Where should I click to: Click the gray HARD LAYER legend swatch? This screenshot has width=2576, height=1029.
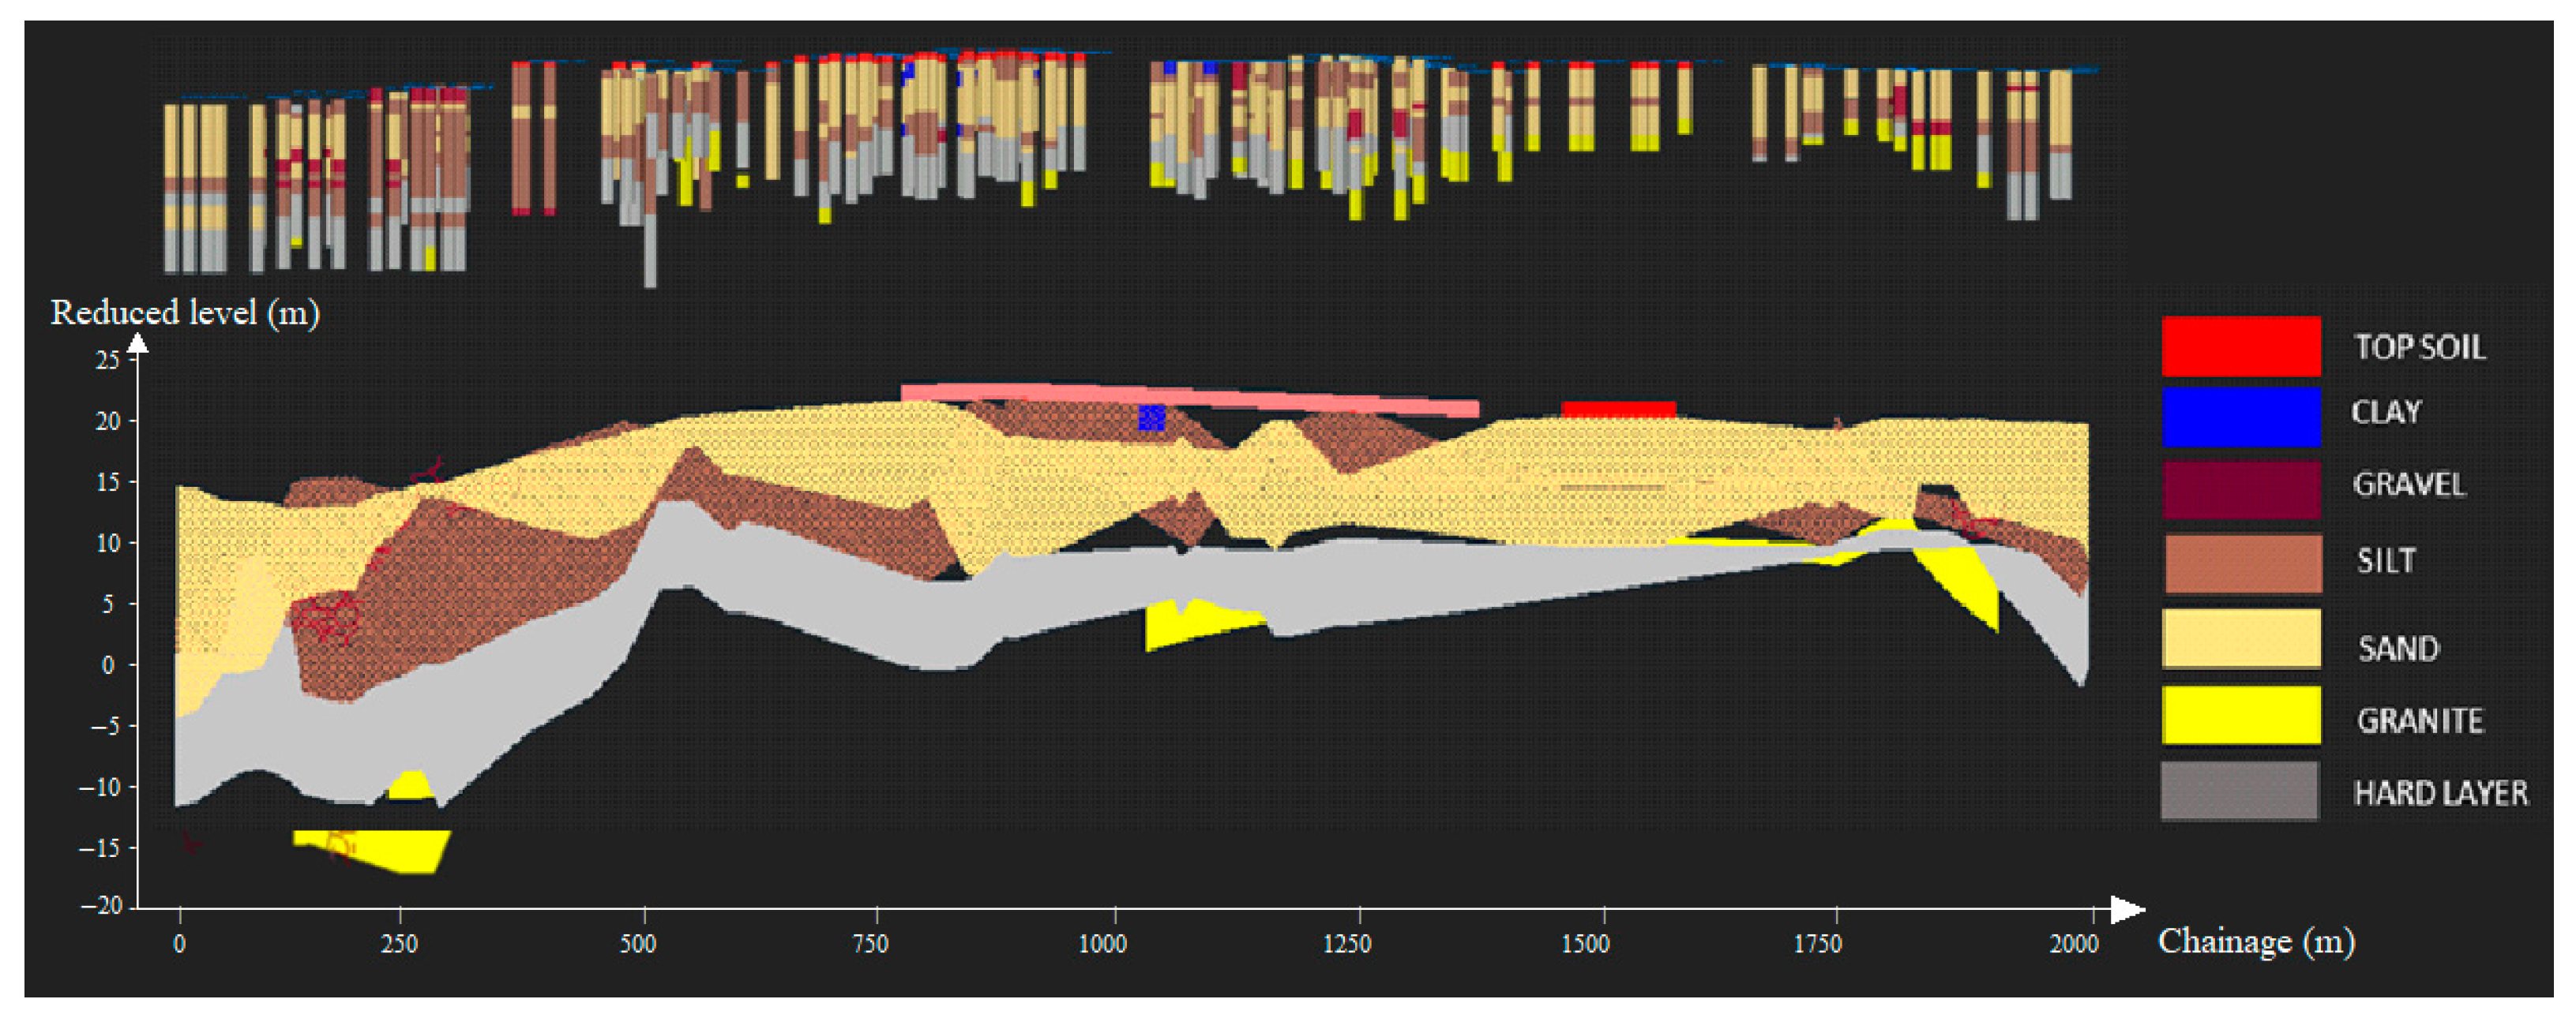[2240, 790]
